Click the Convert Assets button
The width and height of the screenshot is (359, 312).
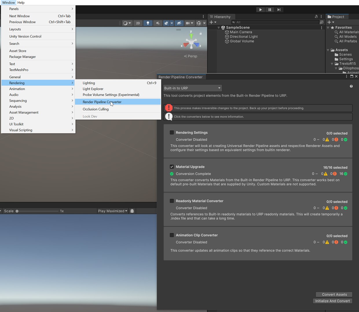334,294
